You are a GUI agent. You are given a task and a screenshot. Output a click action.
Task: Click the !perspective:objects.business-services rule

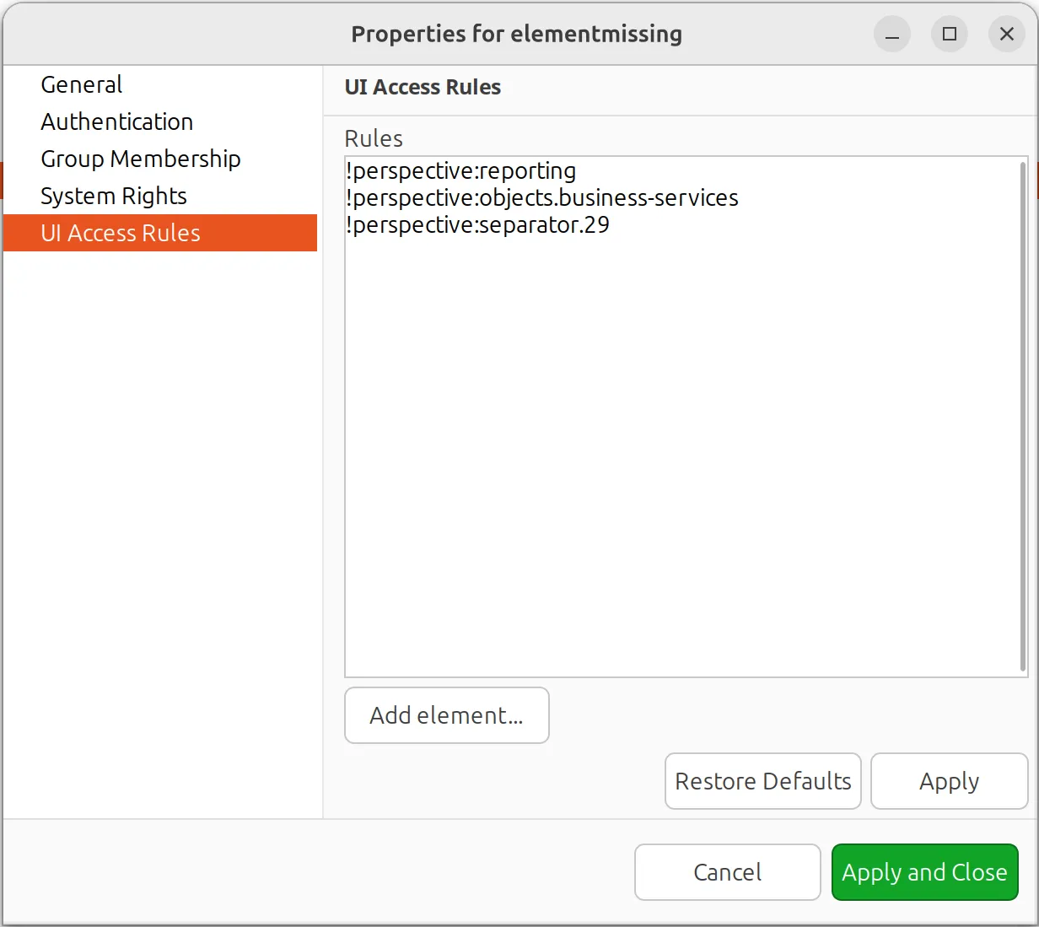click(x=542, y=197)
